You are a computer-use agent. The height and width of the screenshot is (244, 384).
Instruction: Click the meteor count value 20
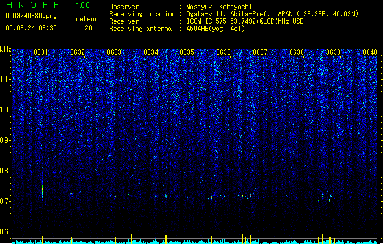[89, 28]
